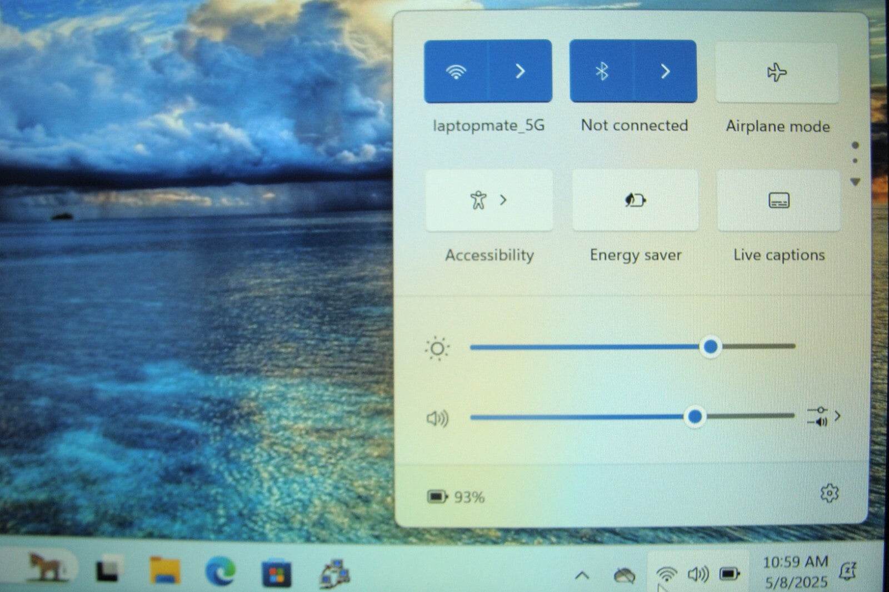Screen dimensions: 889x592
Task: Enable Airplane mode
Action: [x=776, y=73]
